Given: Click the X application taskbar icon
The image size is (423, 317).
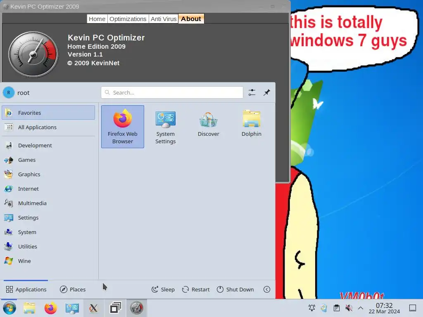Looking at the screenshot, I should click(x=94, y=308).
